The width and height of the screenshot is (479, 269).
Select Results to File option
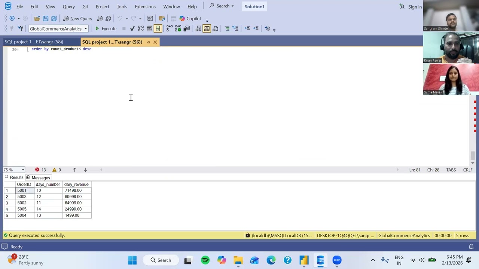click(215, 28)
